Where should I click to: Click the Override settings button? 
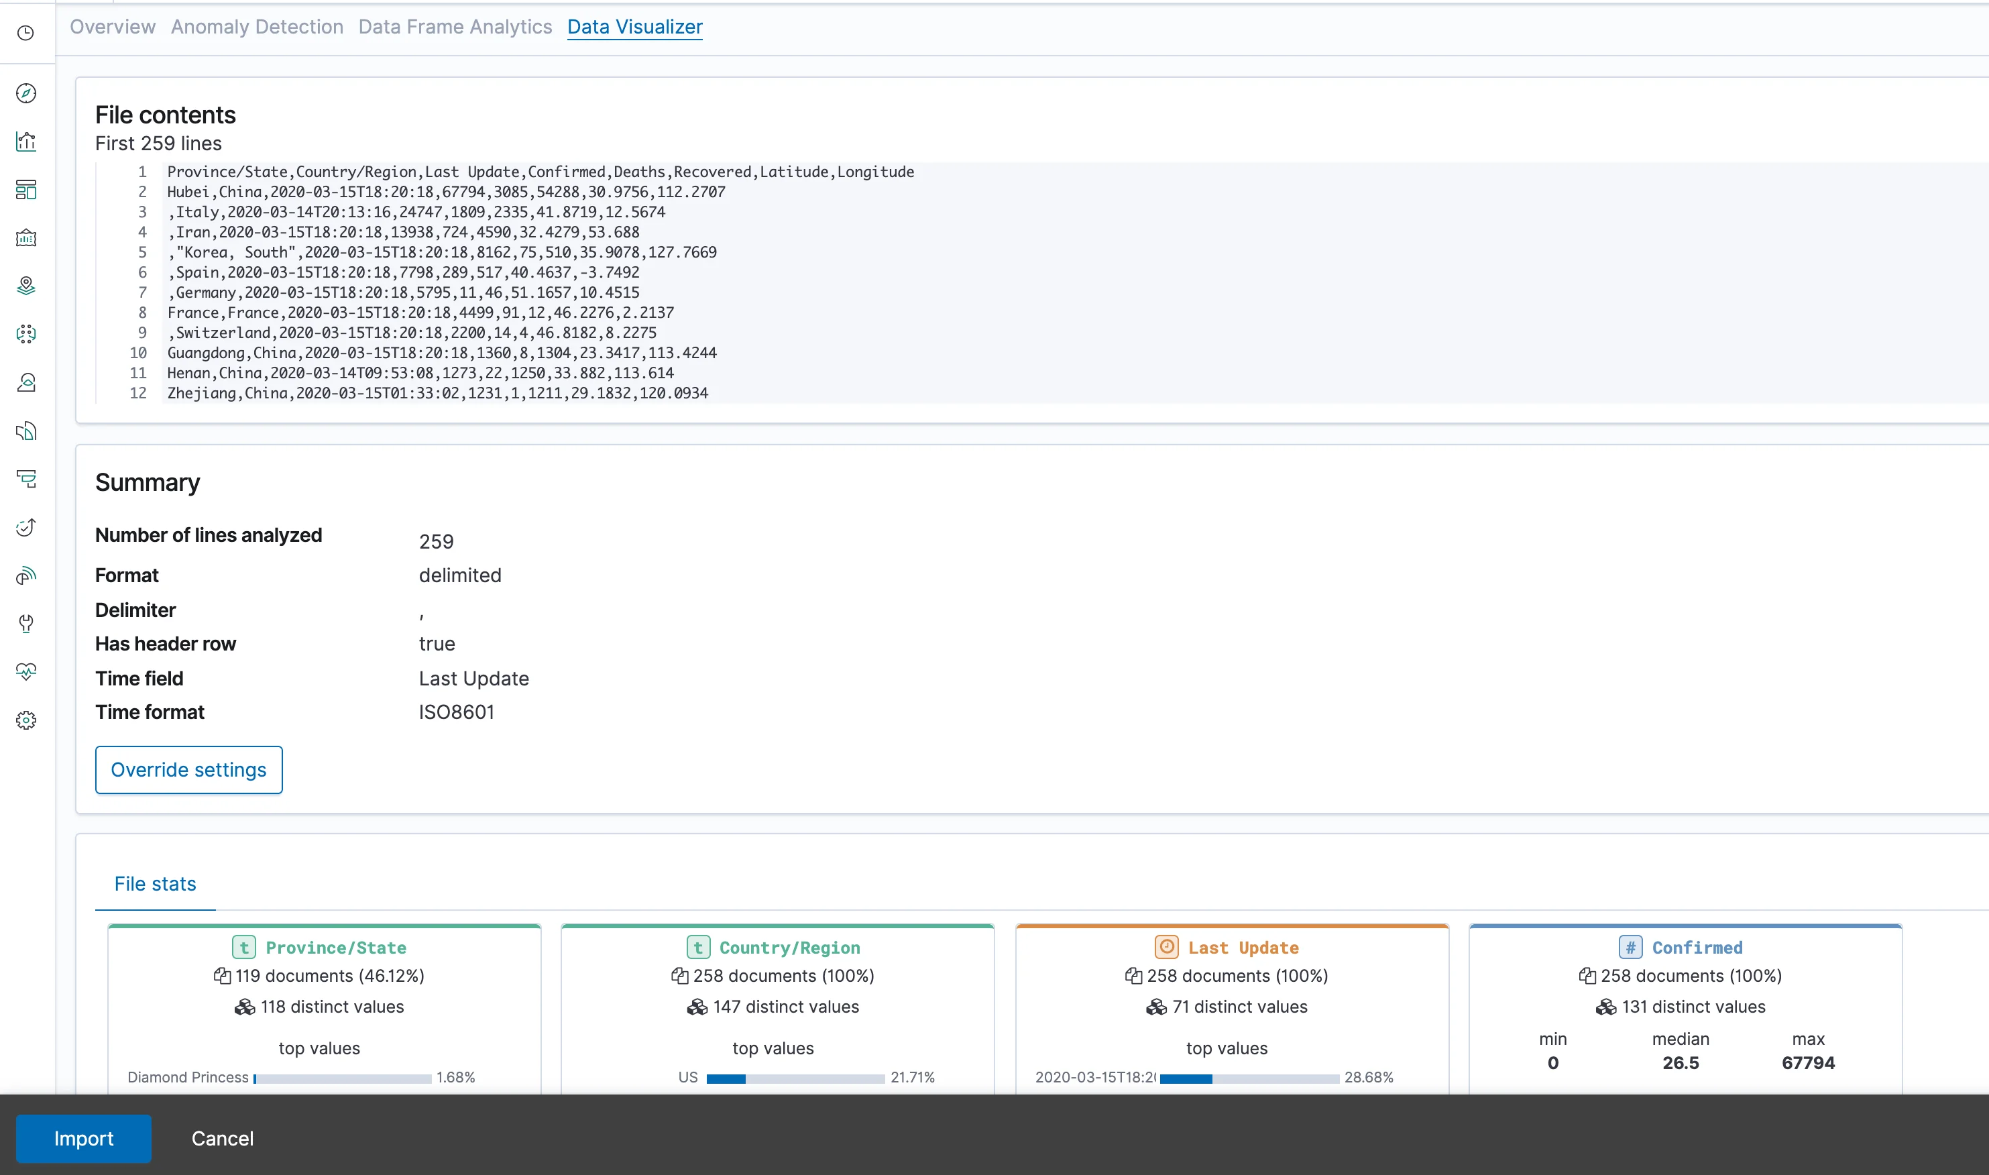click(188, 770)
